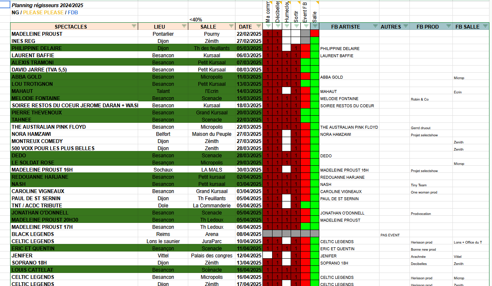Image resolution: width=492 pixels, height=286 pixels.
Task: Select the SPECTACLES header label
Action: [71, 27]
